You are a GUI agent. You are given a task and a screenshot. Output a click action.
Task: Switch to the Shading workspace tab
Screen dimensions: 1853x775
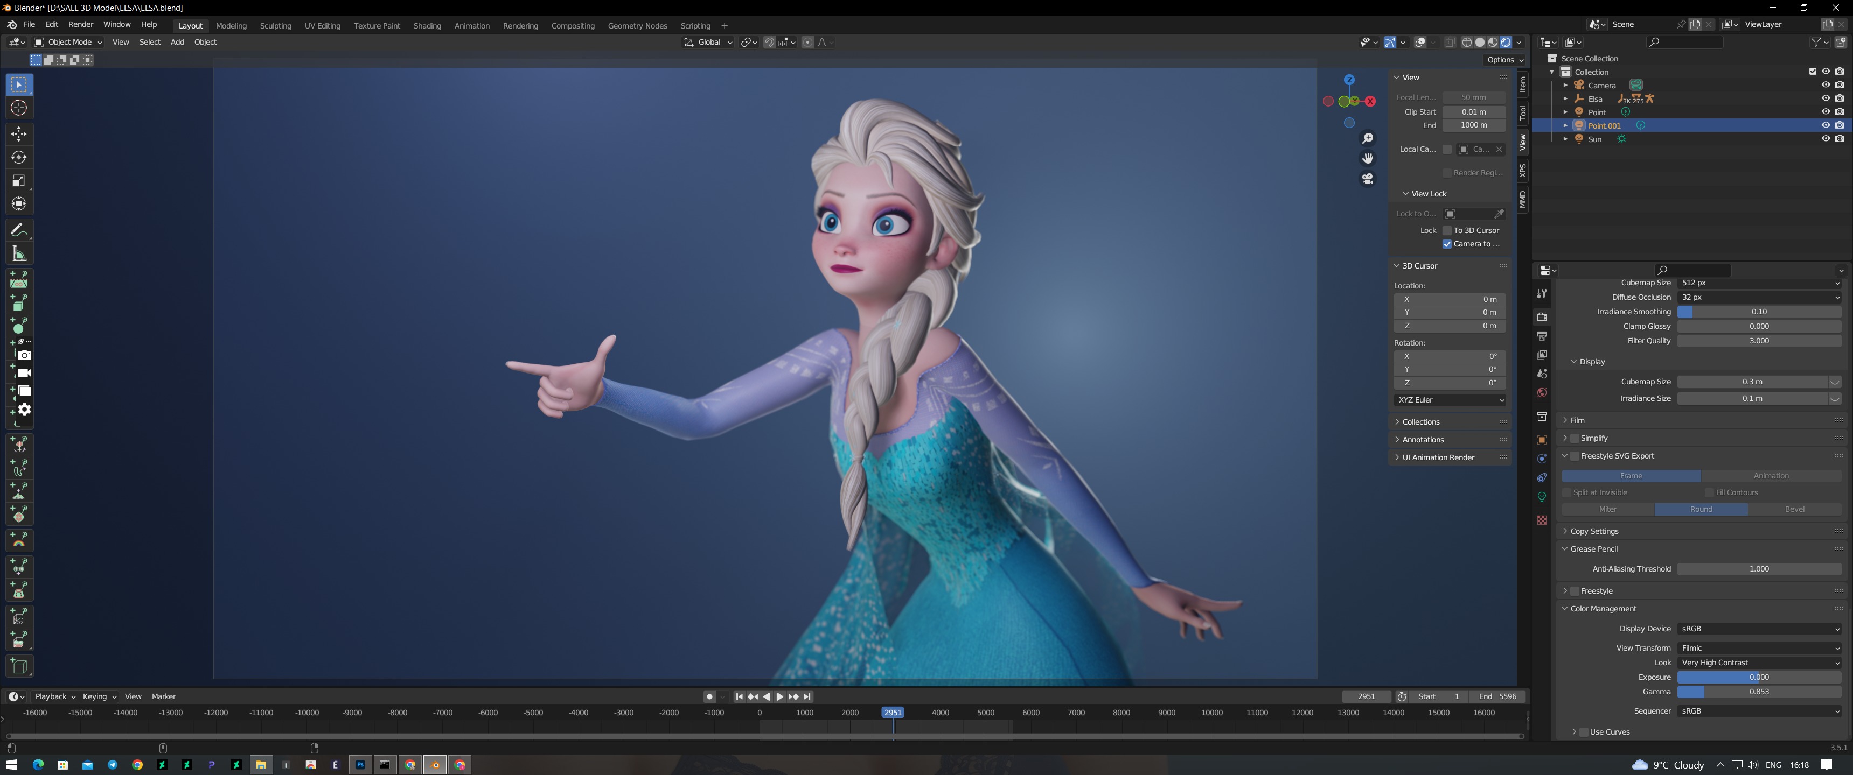427,26
